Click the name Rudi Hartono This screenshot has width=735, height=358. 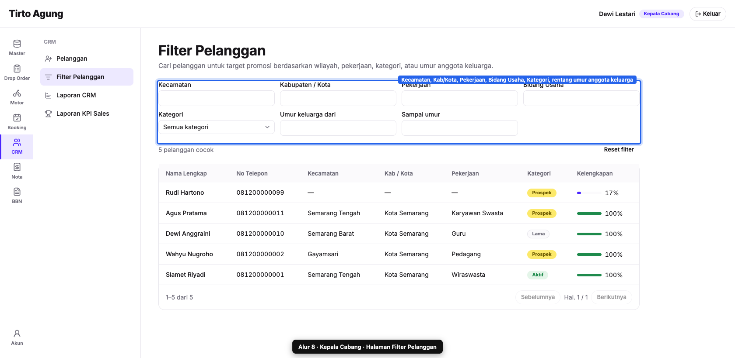(185, 193)
